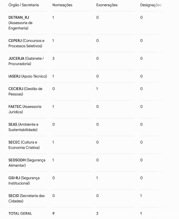Select the SECEC Cultura row label
Image resolution: width=179 pixels, height=219 pixels.
24,145
